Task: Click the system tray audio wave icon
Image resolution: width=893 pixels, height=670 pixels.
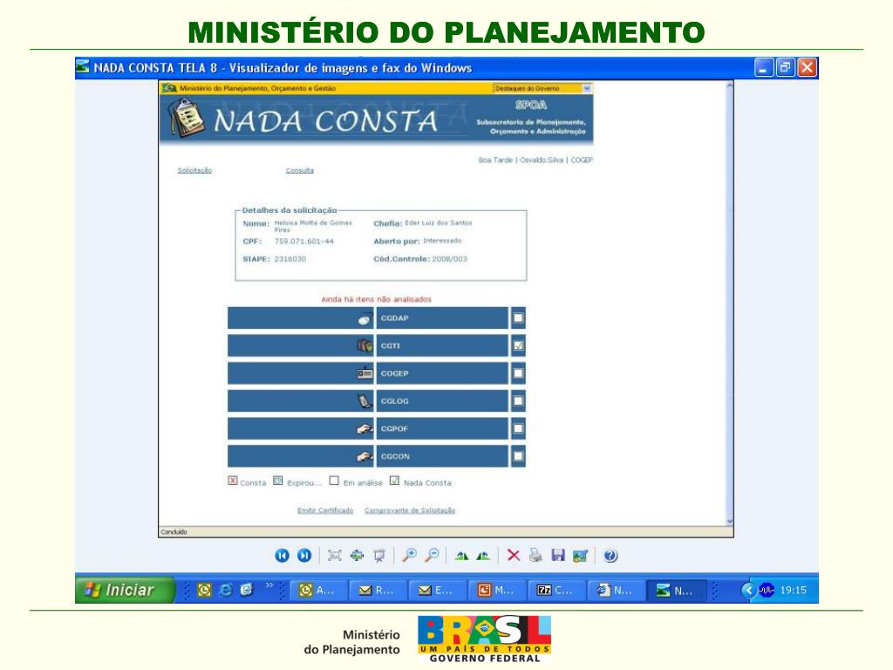Action: click(x=767, y=590)
